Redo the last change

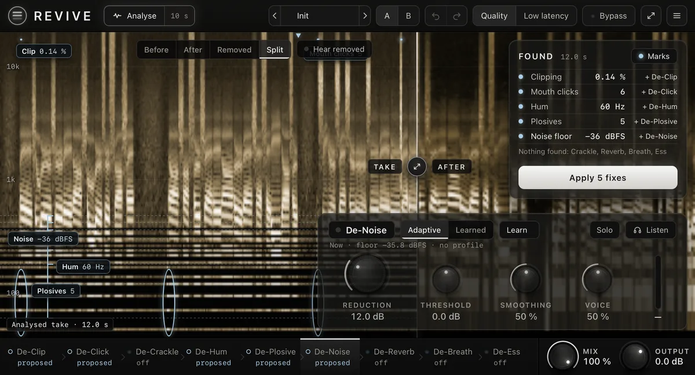click(456, 16)
